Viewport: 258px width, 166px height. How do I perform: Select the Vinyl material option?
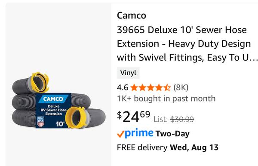coord(128,73)
